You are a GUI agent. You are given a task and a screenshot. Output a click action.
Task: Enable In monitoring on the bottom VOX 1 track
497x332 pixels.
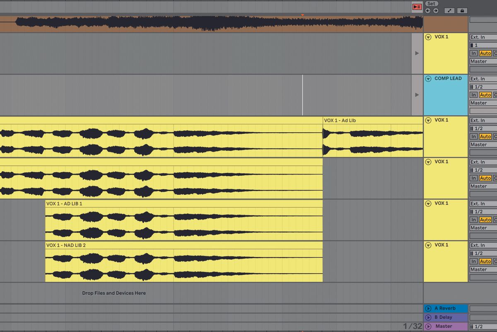coord(473,261)
